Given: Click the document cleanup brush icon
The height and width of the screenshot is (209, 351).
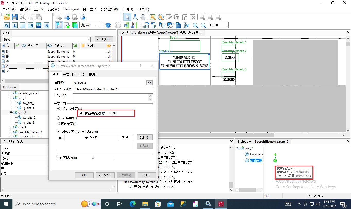Looking at the screenshot, I should [186, 25].
